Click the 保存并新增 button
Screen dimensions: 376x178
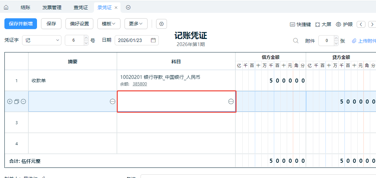point(21,24)
